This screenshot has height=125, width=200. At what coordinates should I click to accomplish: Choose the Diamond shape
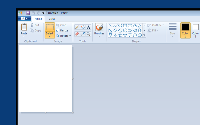115,30
